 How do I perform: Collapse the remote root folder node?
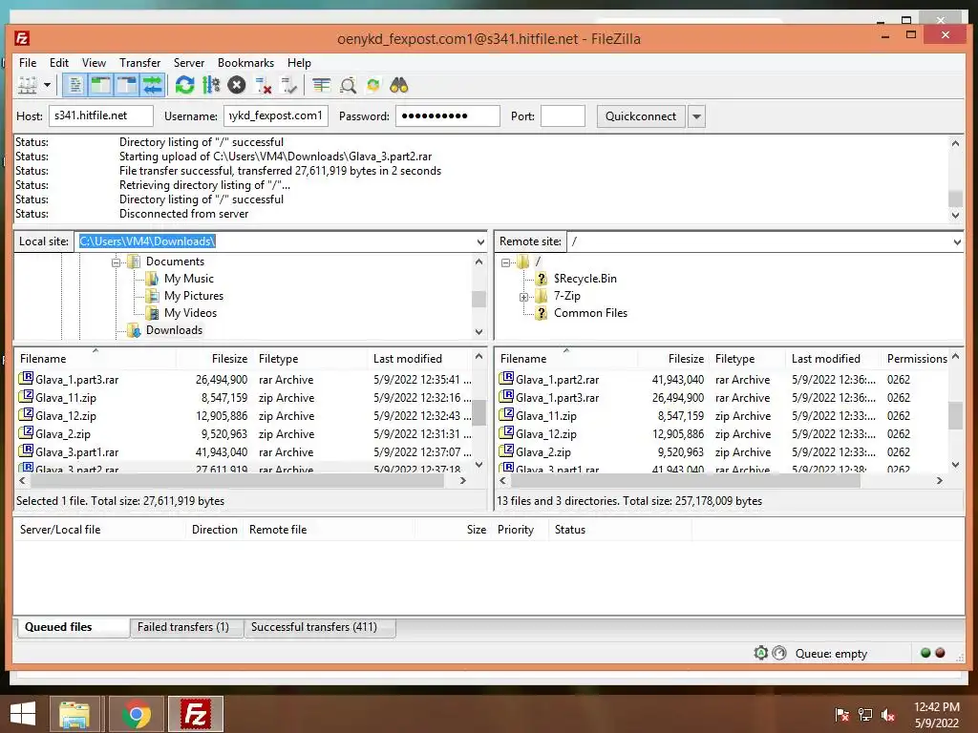[506, 262]
